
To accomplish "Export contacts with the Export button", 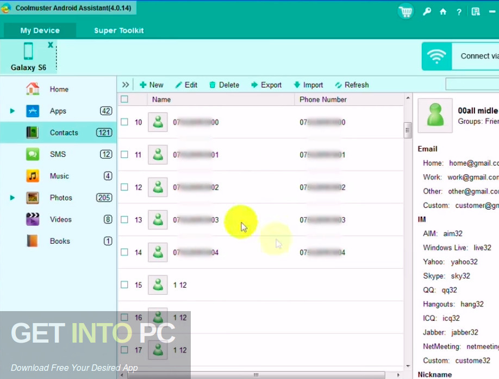I will point(266,85).
